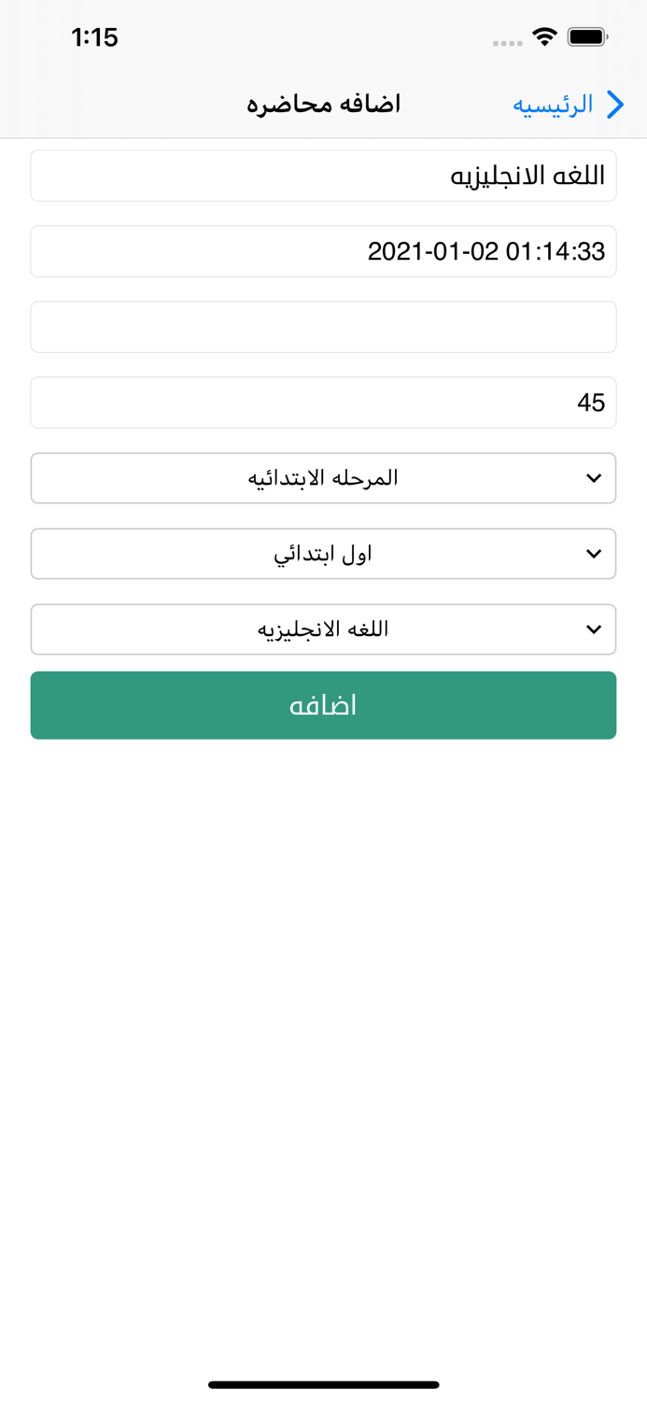
Task: Edit the date field 2021-01-02 01:14:33
Action: pos(323,251)
